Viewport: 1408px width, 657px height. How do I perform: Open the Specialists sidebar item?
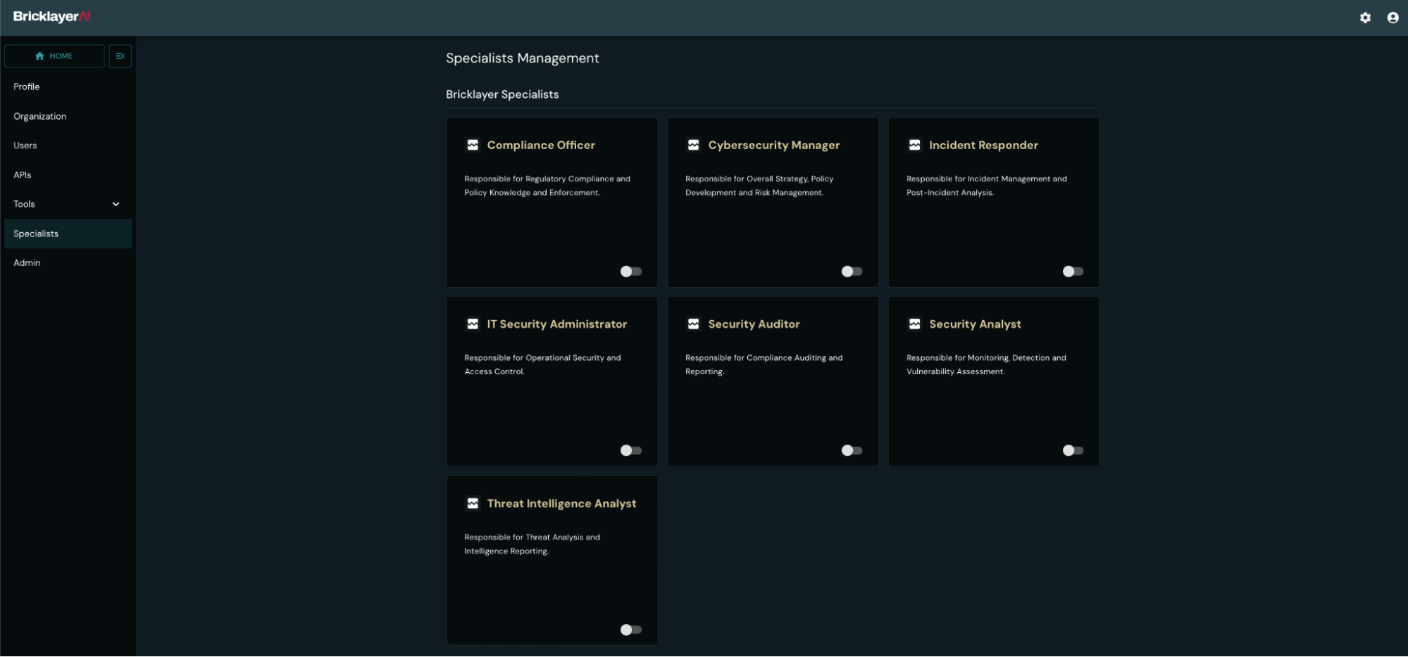click(36, 234)
